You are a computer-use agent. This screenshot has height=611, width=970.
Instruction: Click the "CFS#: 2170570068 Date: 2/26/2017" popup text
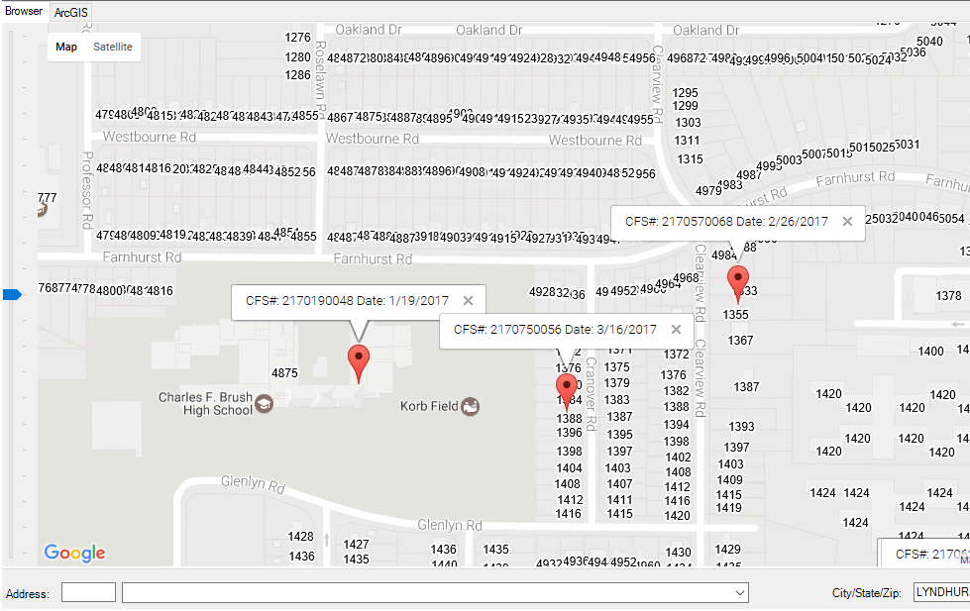(726, 222)
